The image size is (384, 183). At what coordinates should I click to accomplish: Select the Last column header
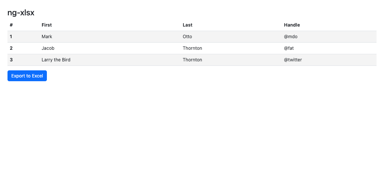pos(187,25)
